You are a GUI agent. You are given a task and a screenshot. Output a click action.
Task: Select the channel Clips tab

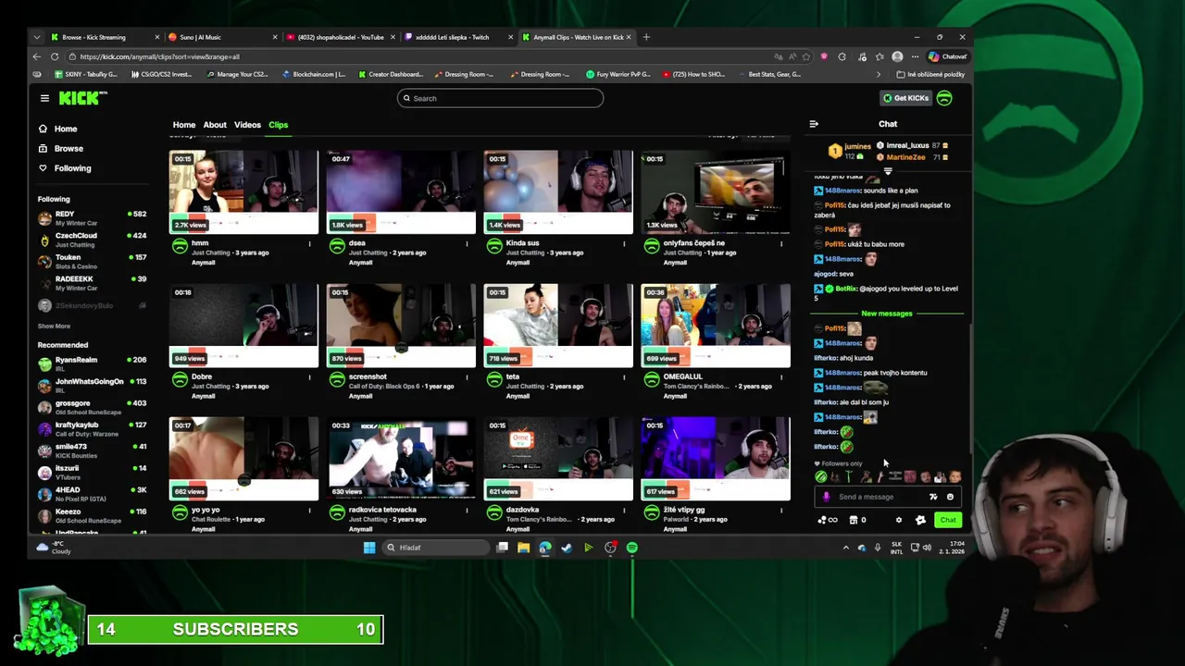point(278,125)
